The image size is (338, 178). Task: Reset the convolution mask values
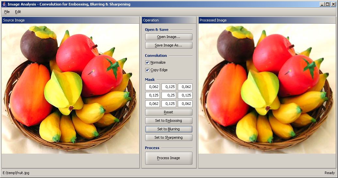pos(168,112)
